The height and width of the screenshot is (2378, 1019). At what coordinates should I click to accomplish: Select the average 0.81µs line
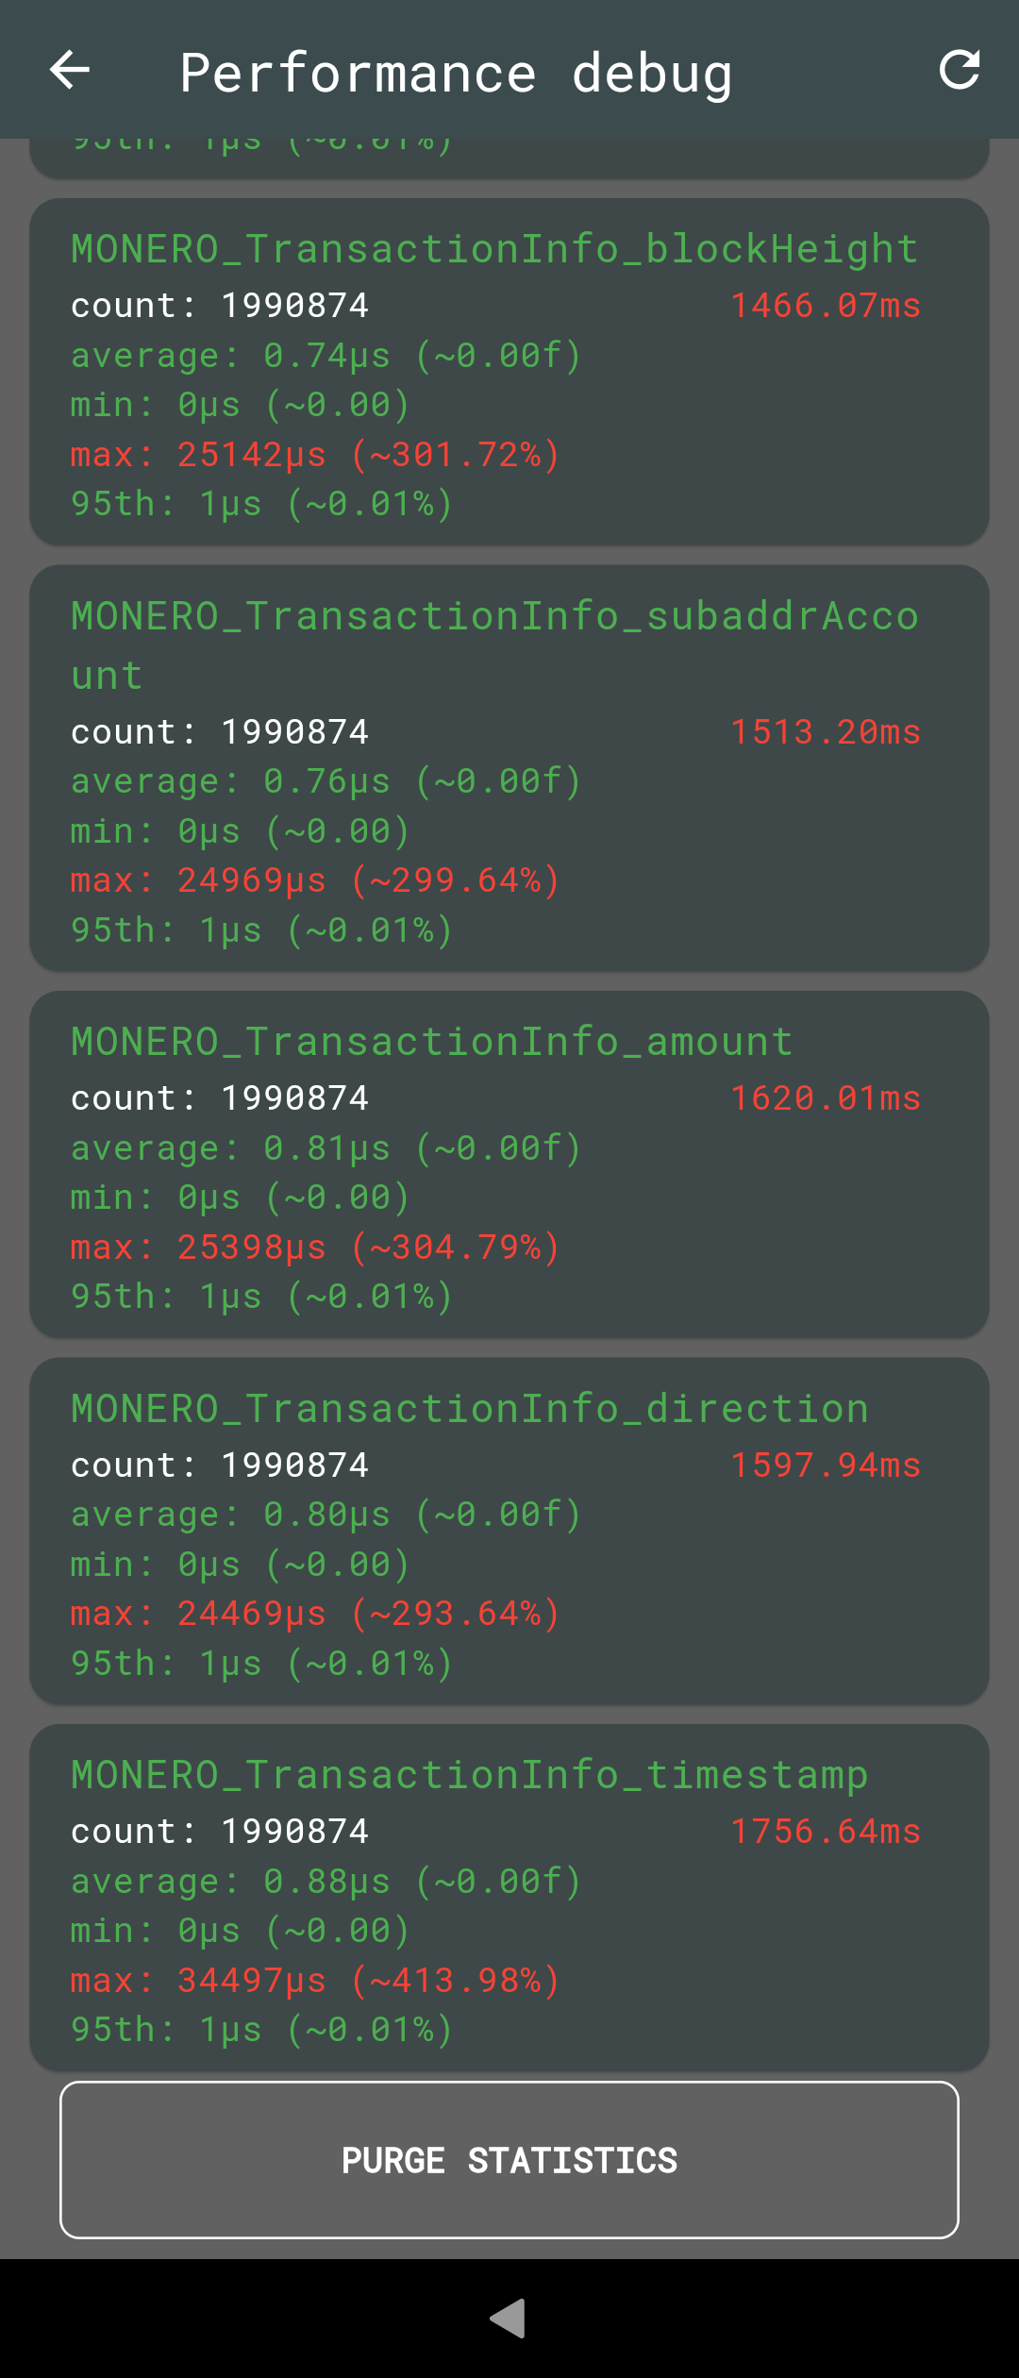pyautogui.click(x=326, y=1148)
